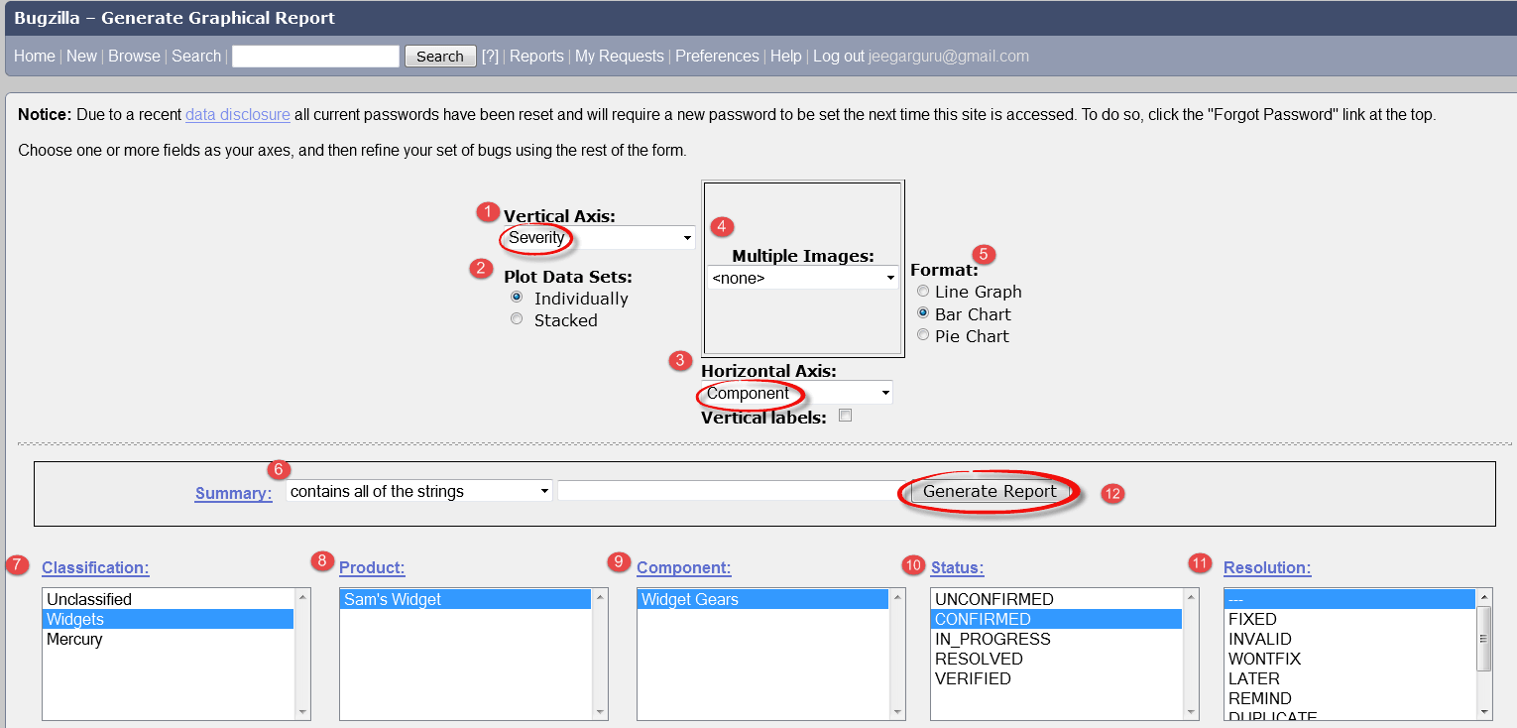1517x728 pixels.
Task: Open the Reports menu item
Action: click(x=536, y=57)
